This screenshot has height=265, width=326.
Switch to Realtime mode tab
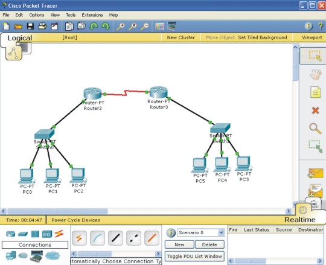[299, 220]
